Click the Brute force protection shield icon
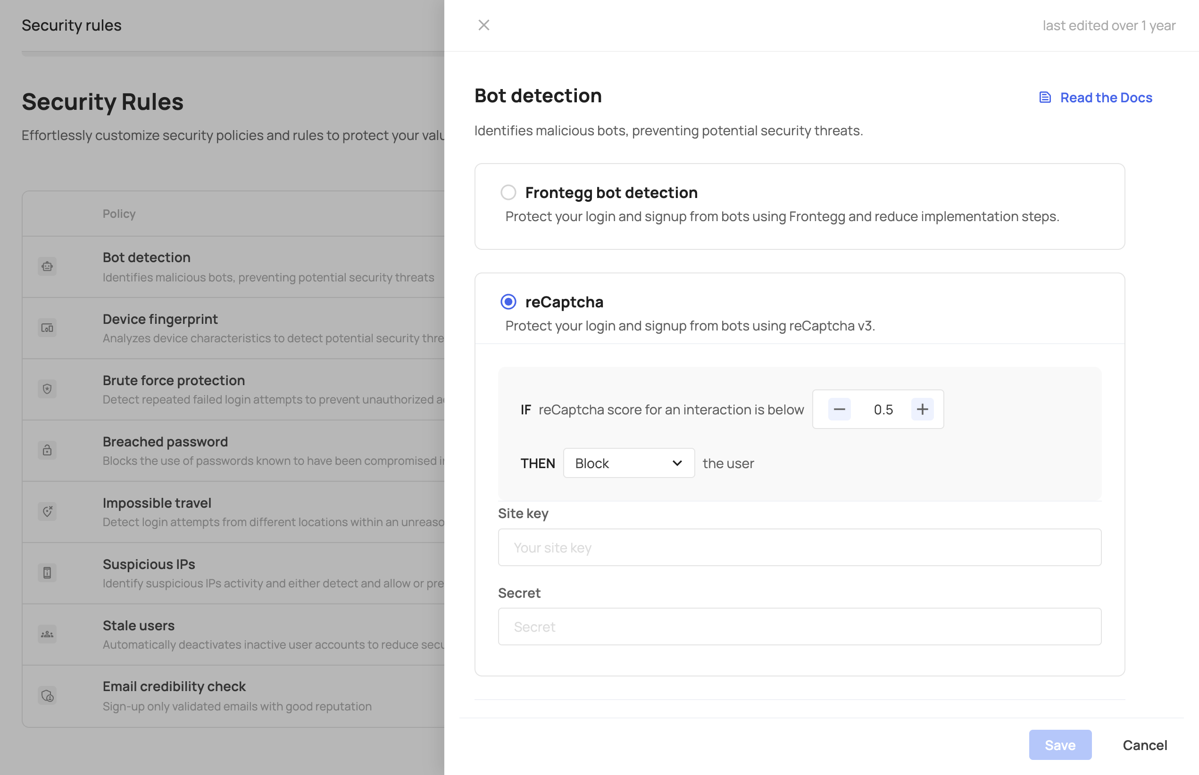Viewport: 1199px width, 775px height. coord(47,389)
